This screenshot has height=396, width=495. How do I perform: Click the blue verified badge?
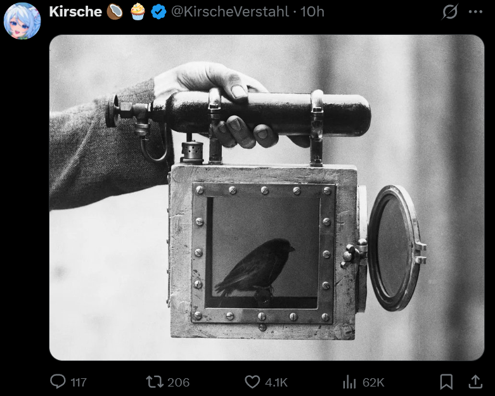click(158, 12)
